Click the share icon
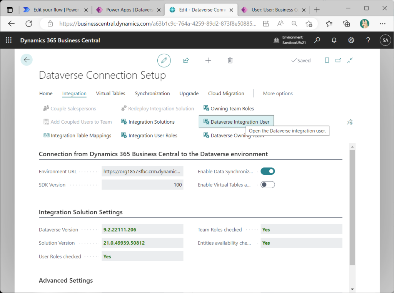This screenshot has width=394, height=293. [186, 60]
